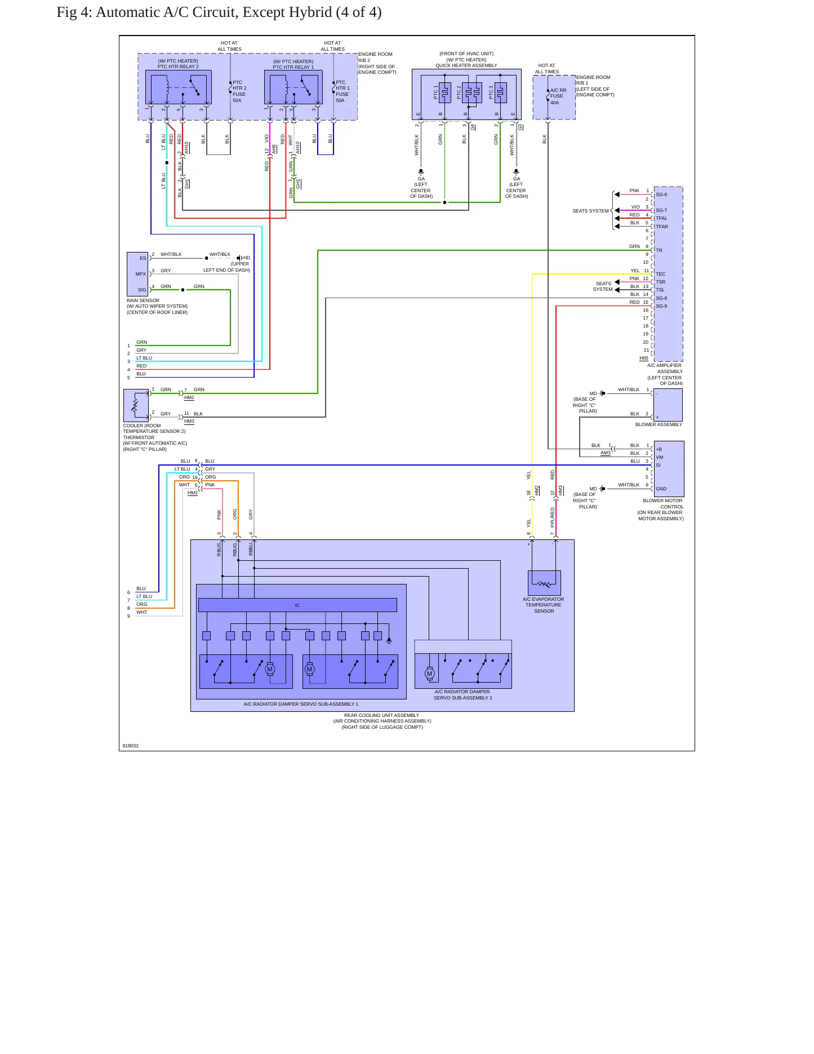814x1054 pixels.
Task: Click the 'TEC' terminal label
Action: click(x=660, y=274)
